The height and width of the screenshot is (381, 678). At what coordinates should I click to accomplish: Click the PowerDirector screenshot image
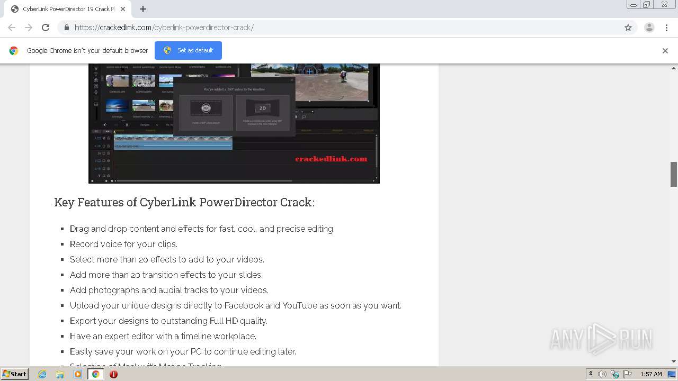[x=234, y=123]
